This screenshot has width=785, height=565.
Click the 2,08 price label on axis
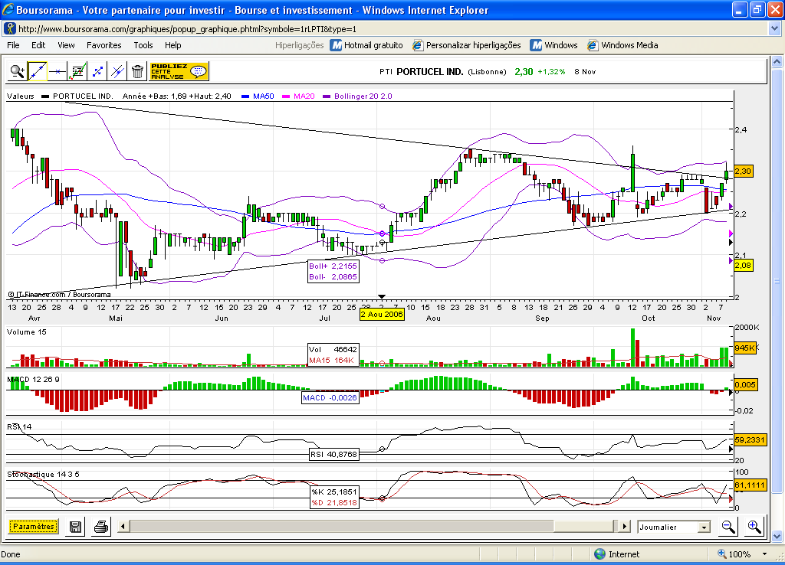click(x=744, y=265)
